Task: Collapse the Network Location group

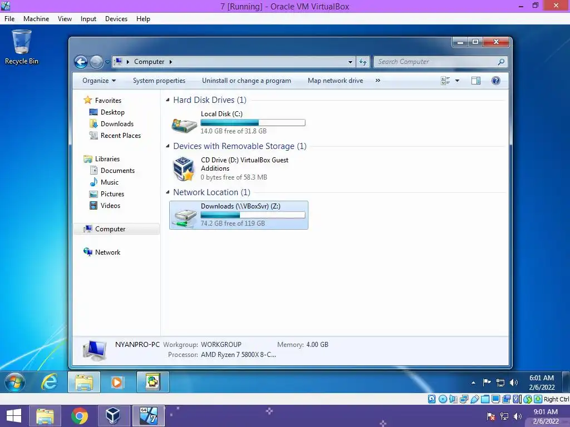Action: point(168,192)
